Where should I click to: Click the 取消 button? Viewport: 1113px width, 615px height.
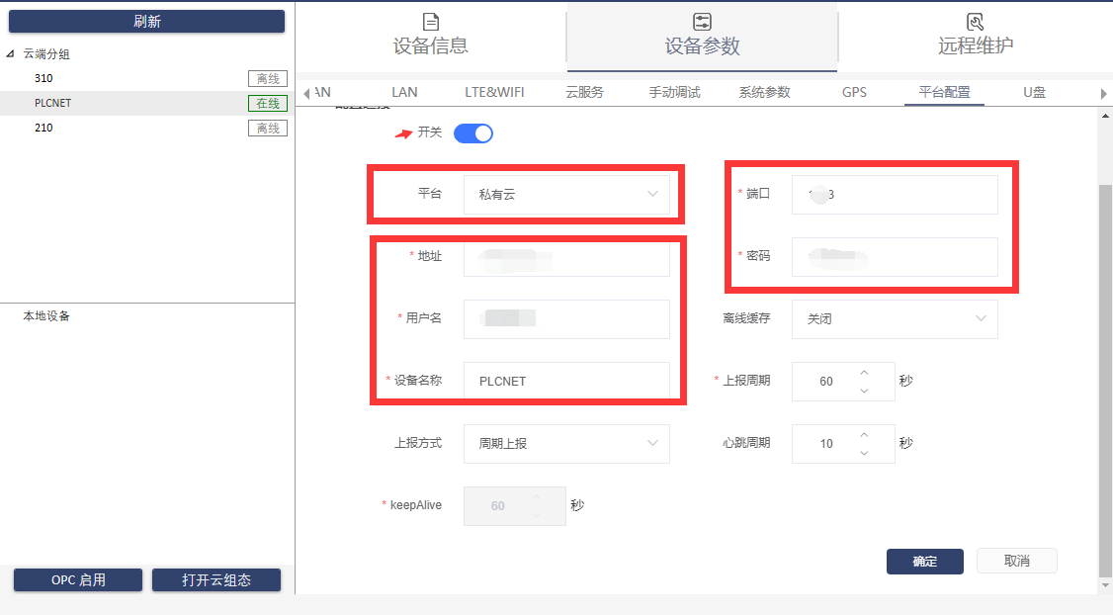click(1016, 561)
